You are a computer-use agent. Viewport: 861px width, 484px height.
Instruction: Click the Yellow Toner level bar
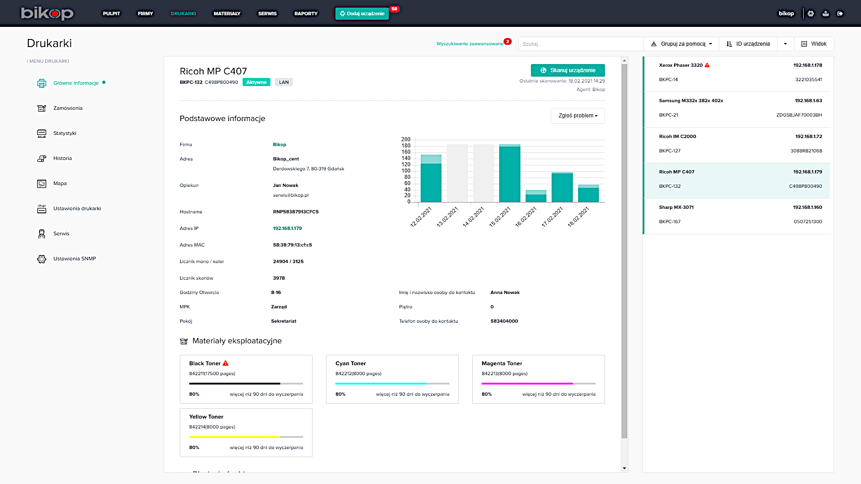246,437
